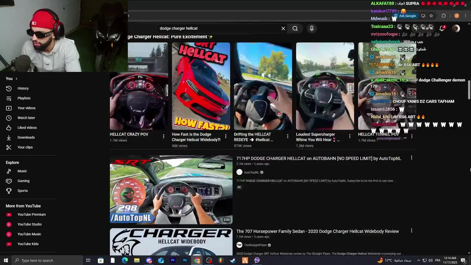Open options for the HELLCAT CRAZY POV short
Screen dimensions: 471x265
(x=164, y=136)
